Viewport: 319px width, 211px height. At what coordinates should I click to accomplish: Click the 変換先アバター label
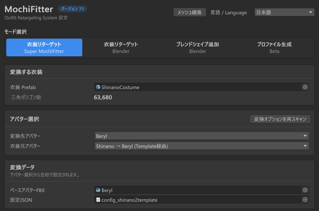click(x=25, y=136)
